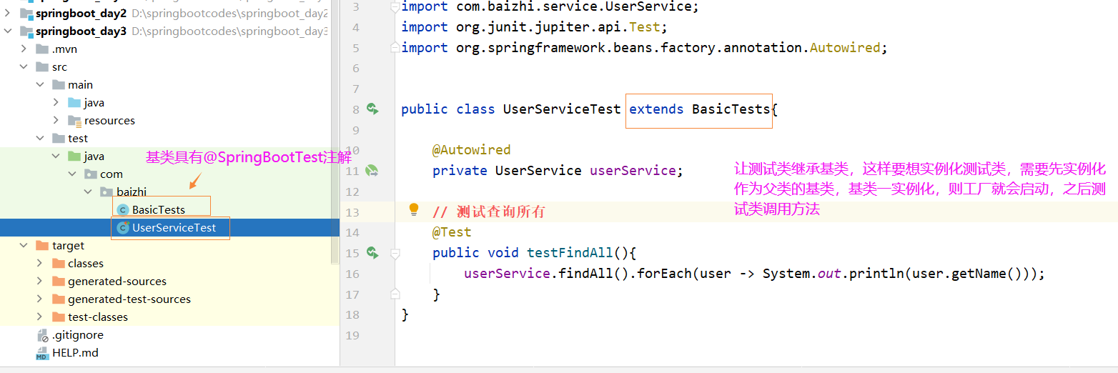Fold the testFindAll method at line 15

[395, 253]
